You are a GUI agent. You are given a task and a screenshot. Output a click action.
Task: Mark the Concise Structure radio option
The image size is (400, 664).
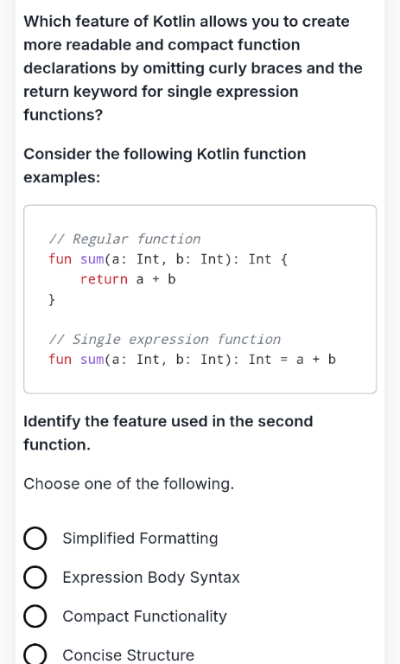pyautogui.click(x=35, y=654)
